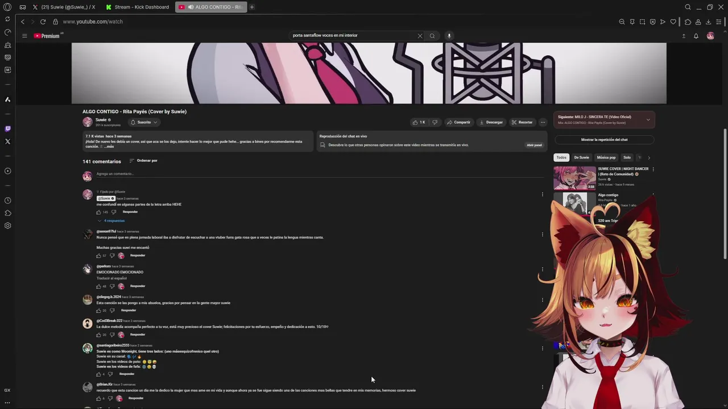Open sidebar history clock icon
728x409 pixels.
pyautogui.click(x=7, y=201)
